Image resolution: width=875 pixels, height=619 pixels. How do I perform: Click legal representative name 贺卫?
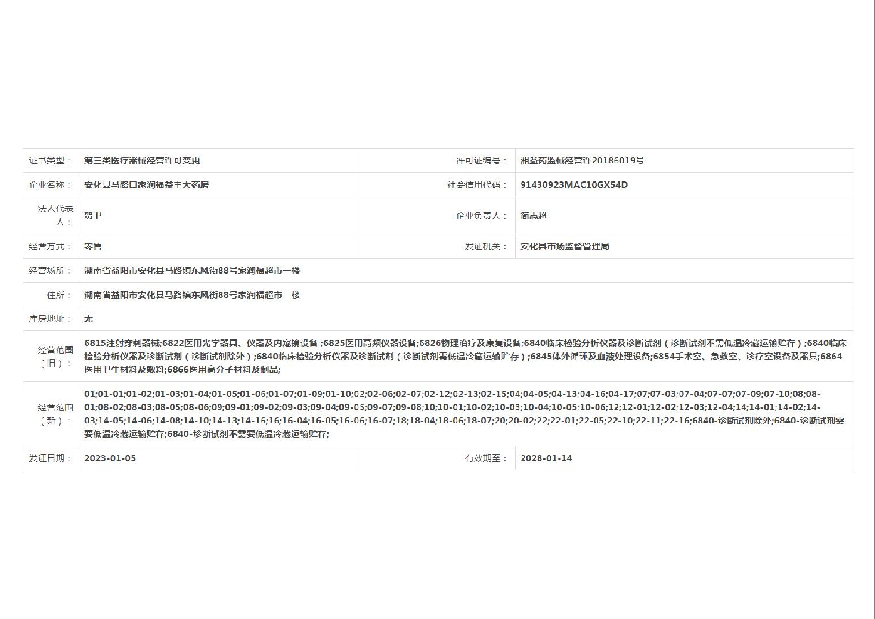coord(93,215)
